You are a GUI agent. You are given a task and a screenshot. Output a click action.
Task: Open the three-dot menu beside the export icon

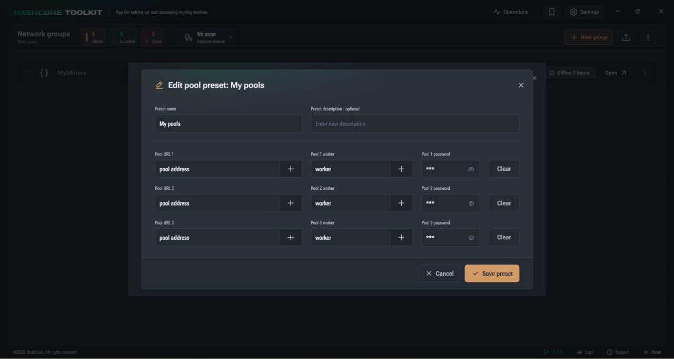tap(648, 37)
